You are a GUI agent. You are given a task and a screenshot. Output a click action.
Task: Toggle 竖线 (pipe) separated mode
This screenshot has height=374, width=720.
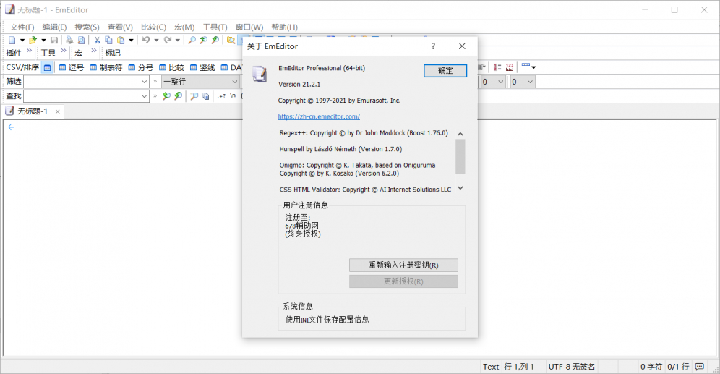click(x=202, y=67)
